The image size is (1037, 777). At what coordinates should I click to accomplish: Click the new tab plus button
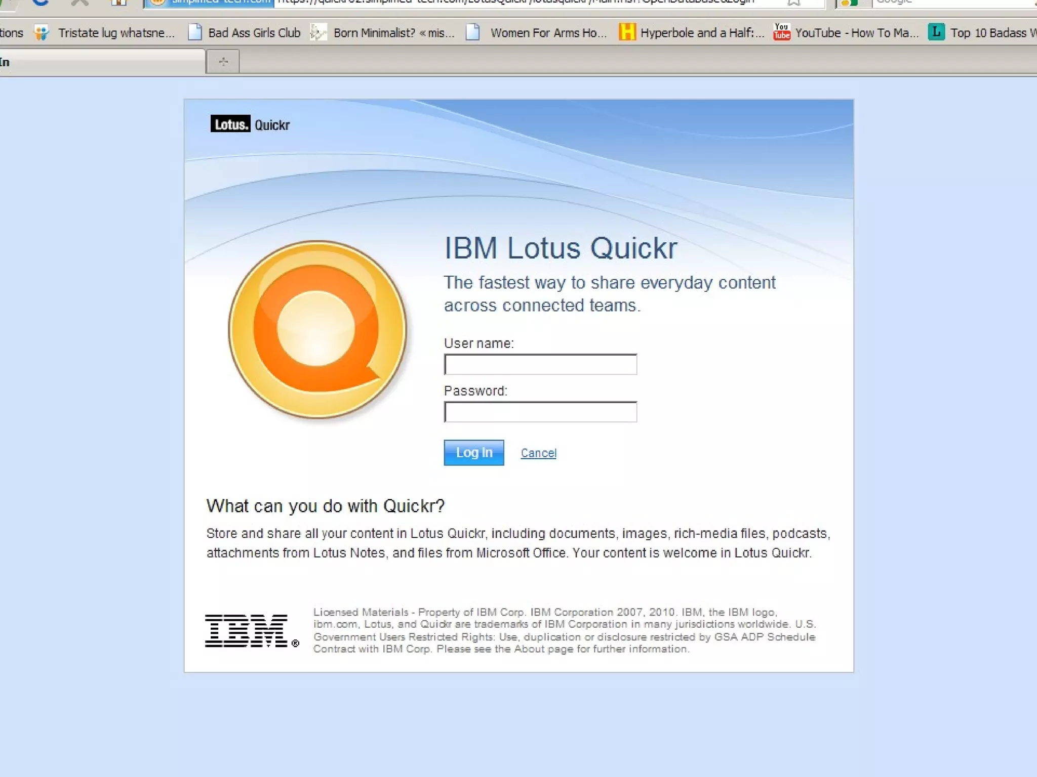tap(223, 62)
